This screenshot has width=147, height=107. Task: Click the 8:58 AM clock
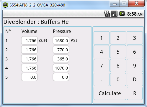(x=135, y=14)
